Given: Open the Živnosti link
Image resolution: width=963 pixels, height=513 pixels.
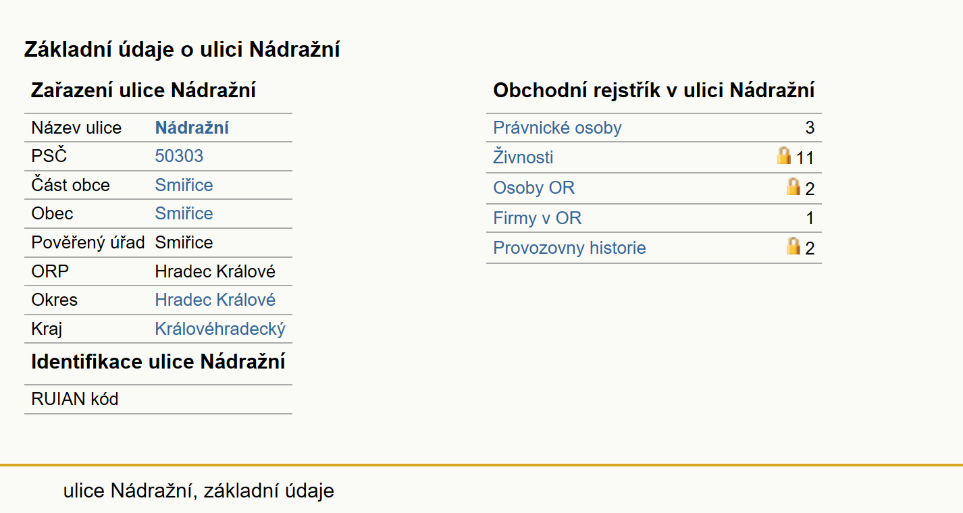Looking at the screenshot, I should (x=523, y=157).
